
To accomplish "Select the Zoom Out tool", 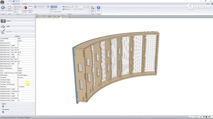I will click(16, 9).
